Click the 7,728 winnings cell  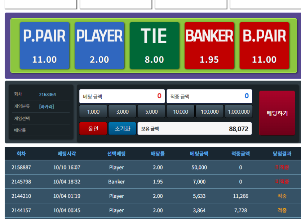[240, 210]
